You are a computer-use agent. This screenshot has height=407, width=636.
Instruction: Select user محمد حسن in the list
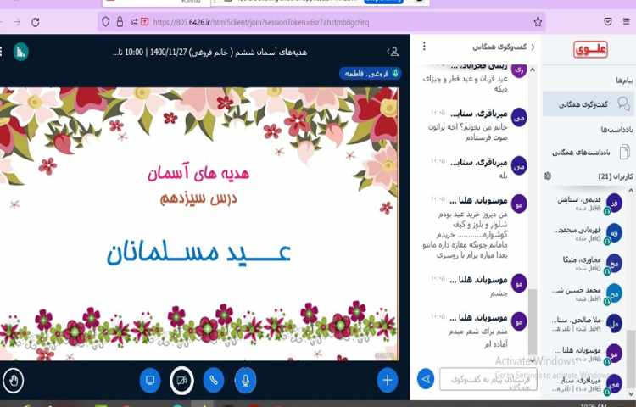tap(589, 293)
